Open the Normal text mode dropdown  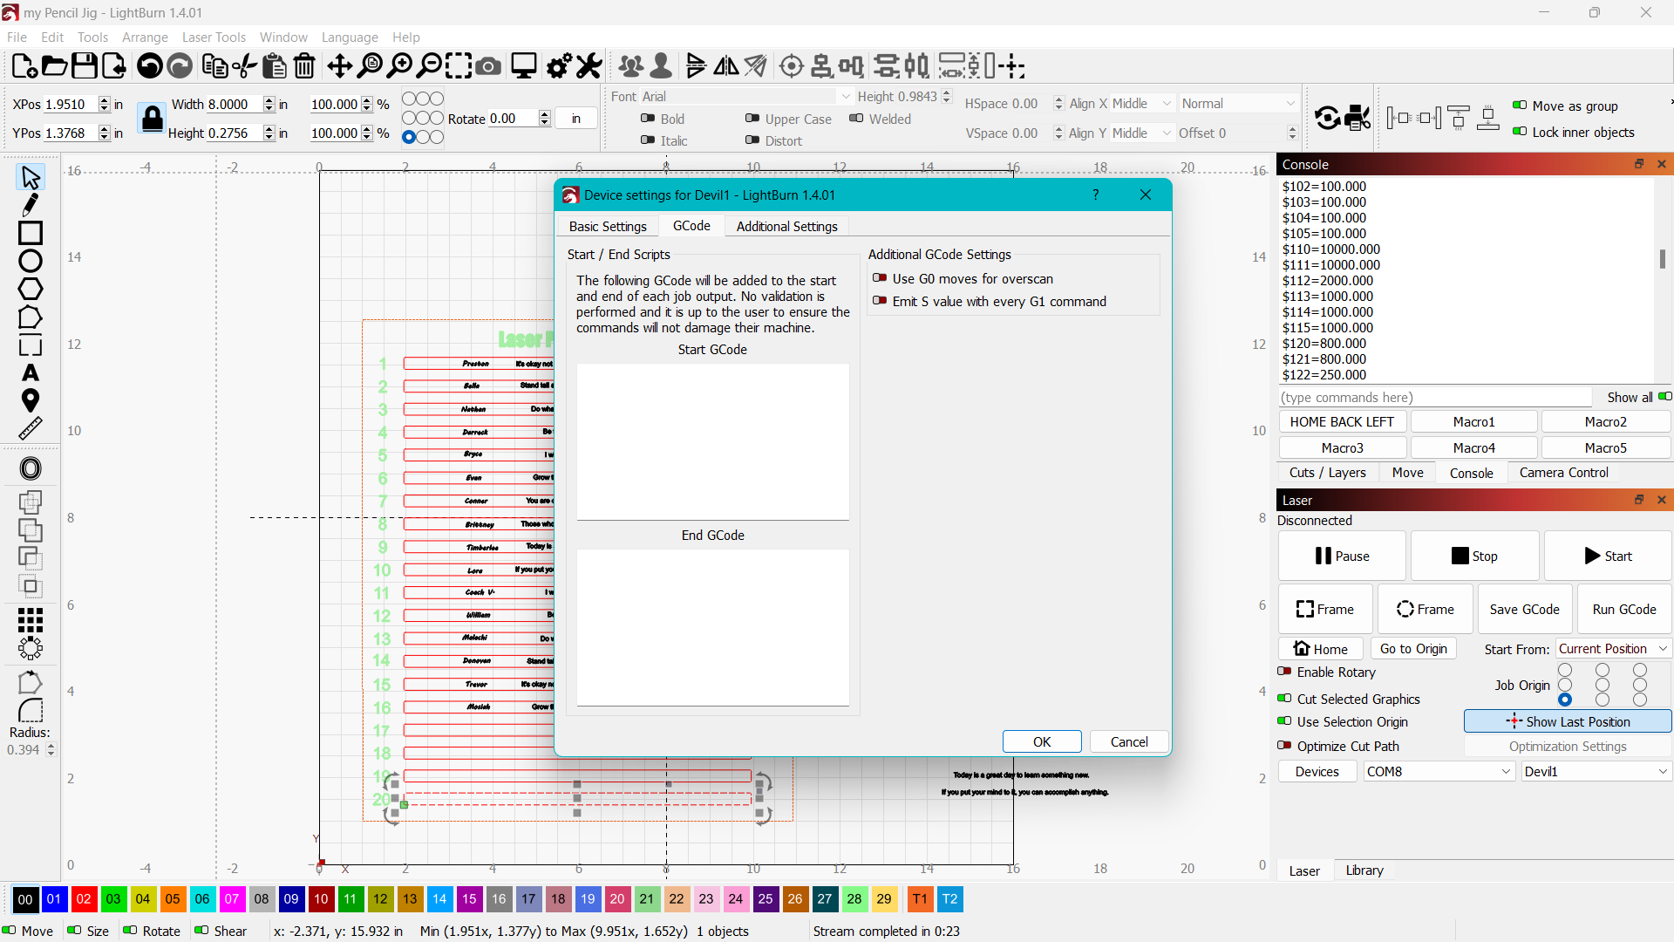point(1239,103)
